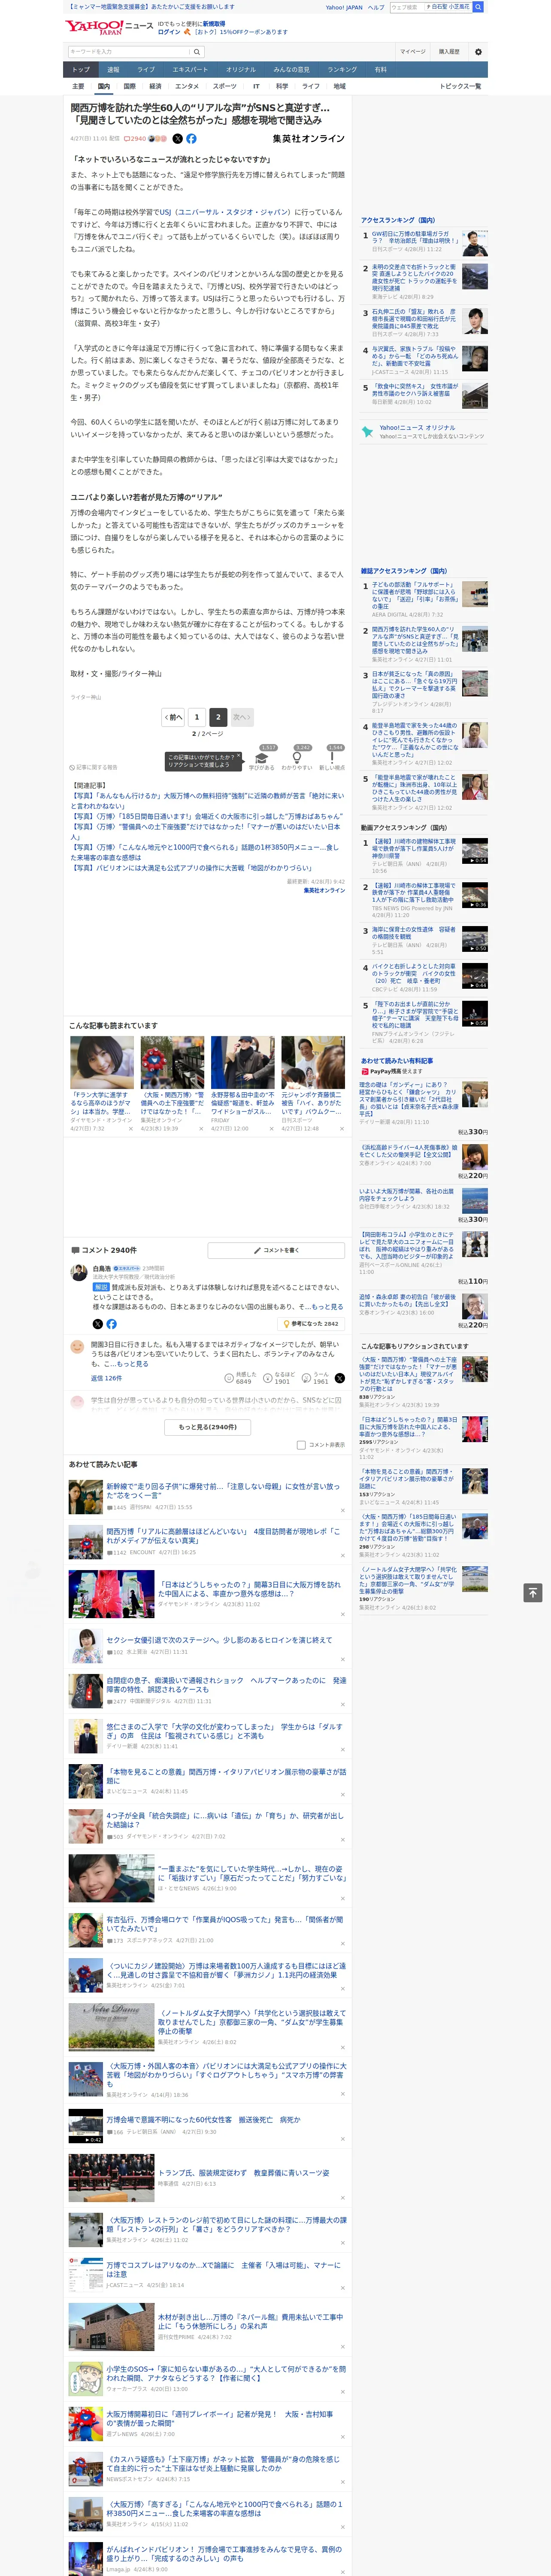
Task: Open settings via the gear icon
Action: [477, 52]
